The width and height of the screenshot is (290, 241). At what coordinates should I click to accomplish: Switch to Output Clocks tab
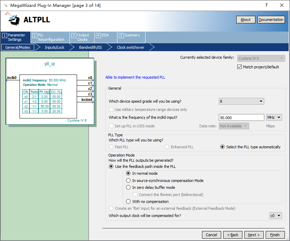[82, 37]
